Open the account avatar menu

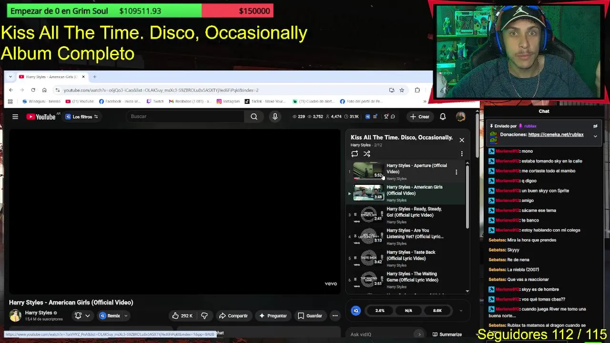[x=460, y=117]
